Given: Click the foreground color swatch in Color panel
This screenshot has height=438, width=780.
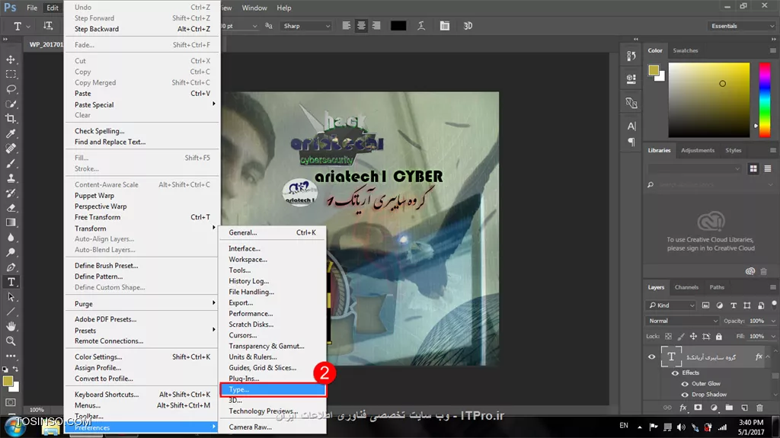Looking at the screenshot, I should pyautogui.click(x=654, y=70).
